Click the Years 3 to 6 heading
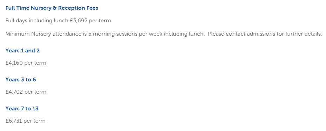 21,80
